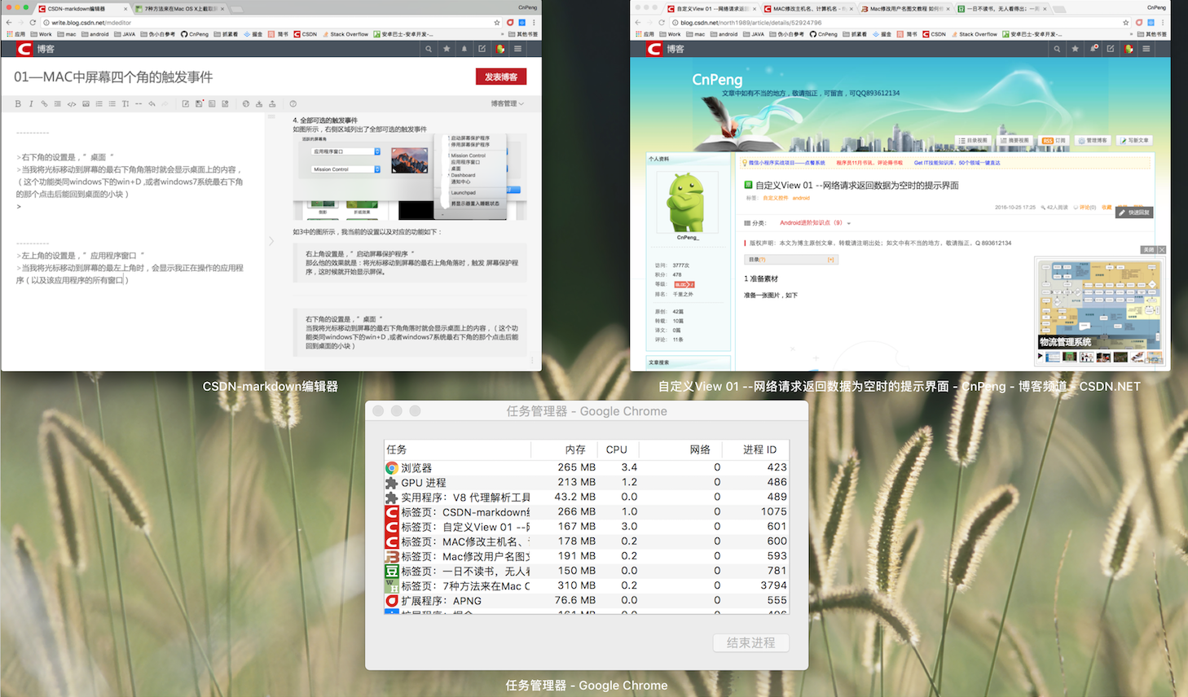Viewport: 1188px width, 697px height.
Task: Click the 摘要视图 button on the blog page
Action: tap(1014, 140)
